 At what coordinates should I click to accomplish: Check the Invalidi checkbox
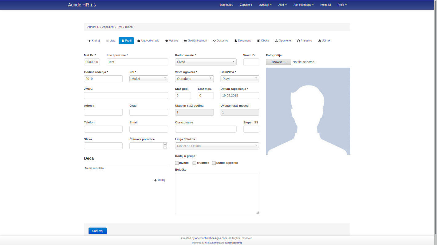[x=177, y=163]
